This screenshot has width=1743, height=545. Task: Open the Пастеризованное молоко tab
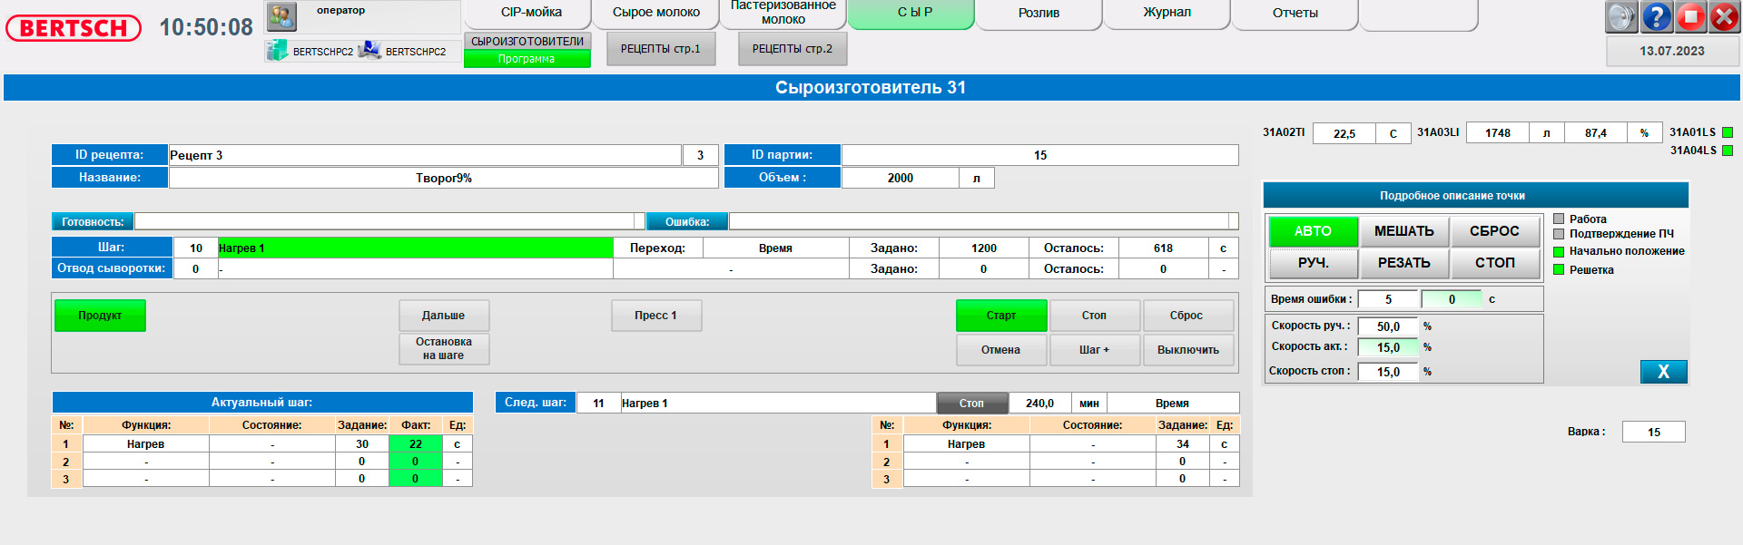(783, 13)
